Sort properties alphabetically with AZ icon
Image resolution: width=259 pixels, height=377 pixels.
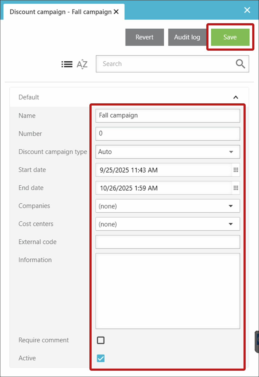[82, 64]
